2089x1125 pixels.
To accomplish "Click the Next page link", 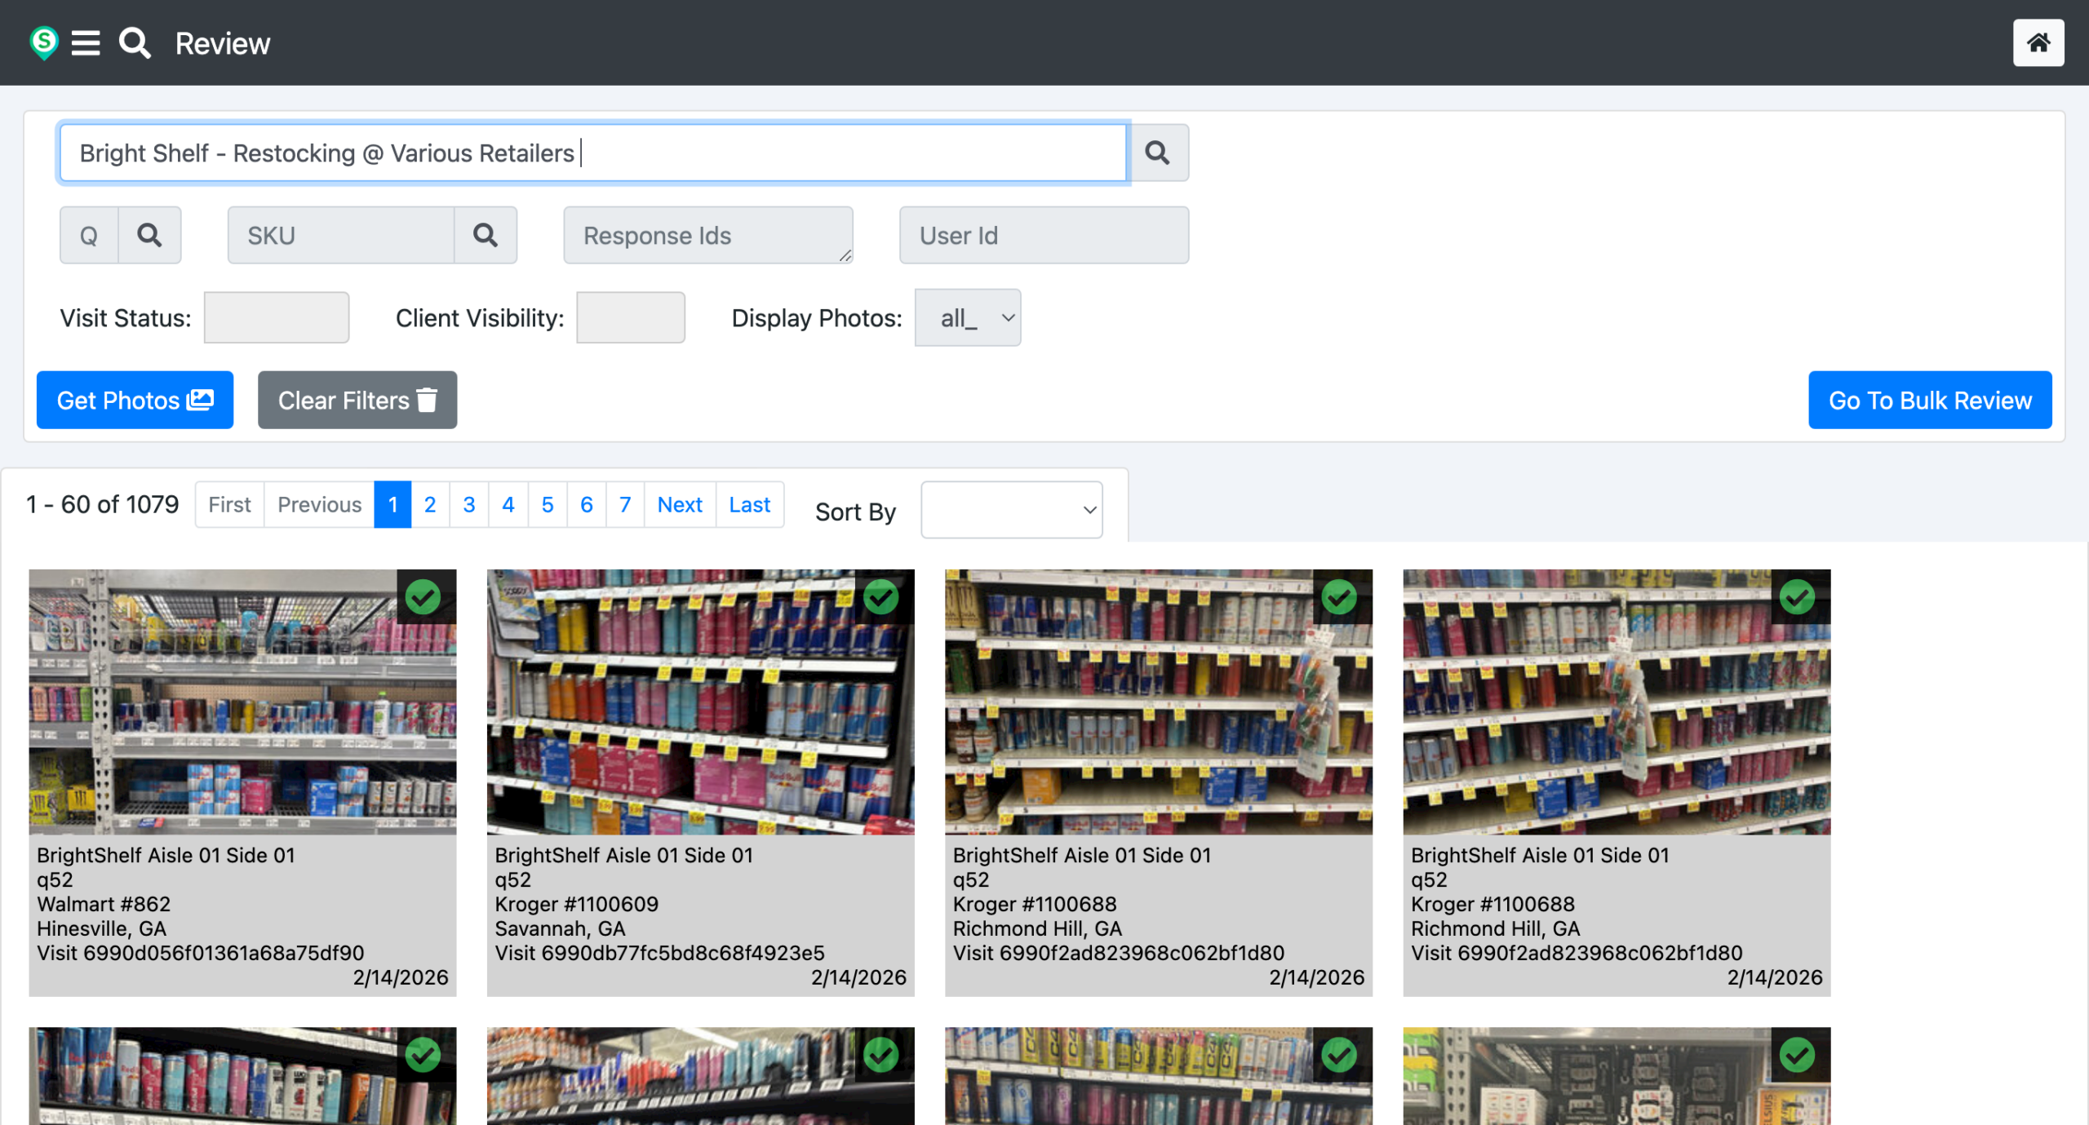I will pos(680,504).
